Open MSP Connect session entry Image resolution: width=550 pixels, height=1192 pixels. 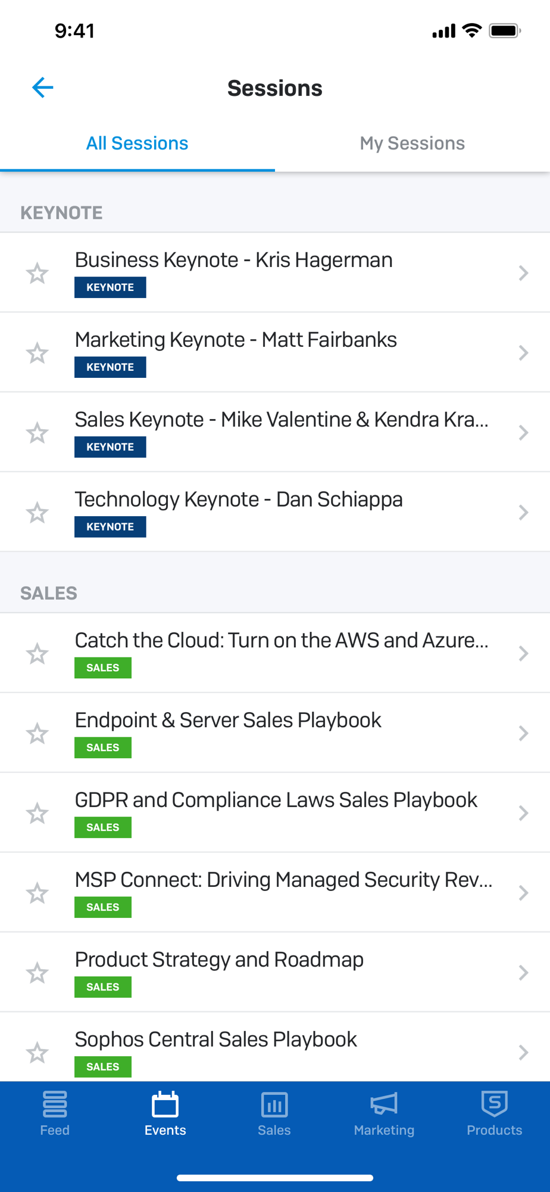click(x=275, y=893)
